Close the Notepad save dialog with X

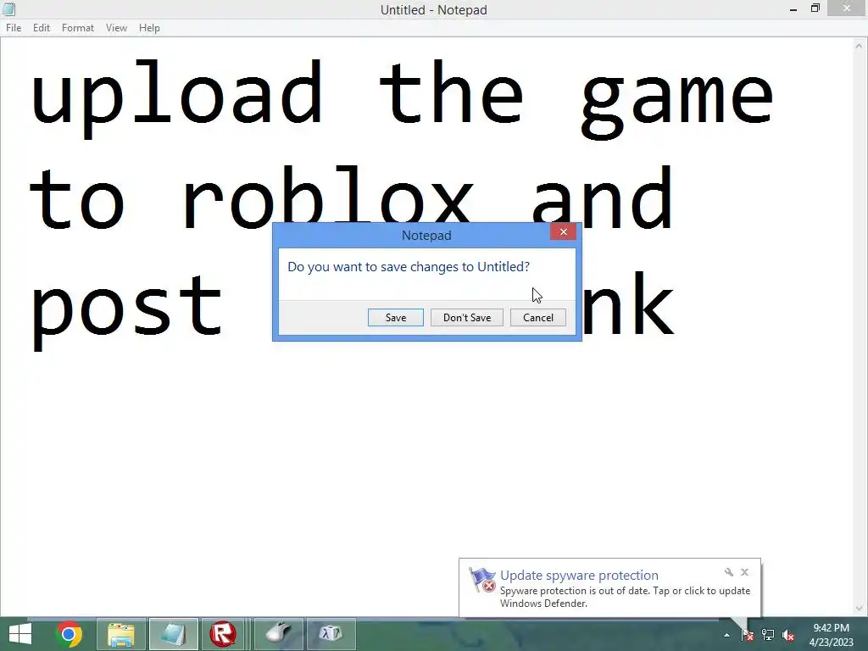(563, 231)
